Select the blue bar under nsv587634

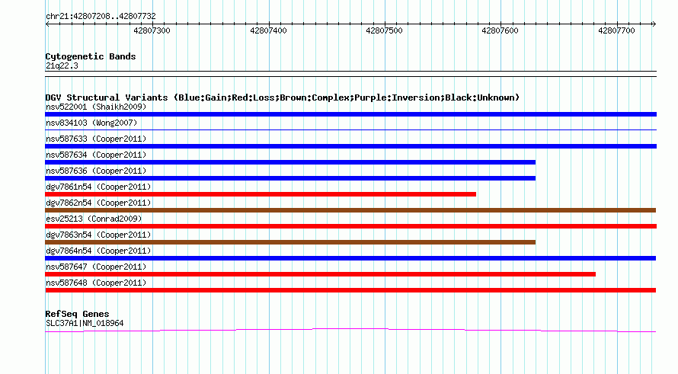(x=290, y=162)
